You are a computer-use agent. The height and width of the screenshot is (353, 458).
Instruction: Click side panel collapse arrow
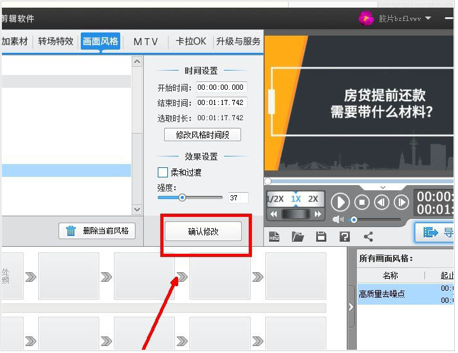(x=351, y=307)
